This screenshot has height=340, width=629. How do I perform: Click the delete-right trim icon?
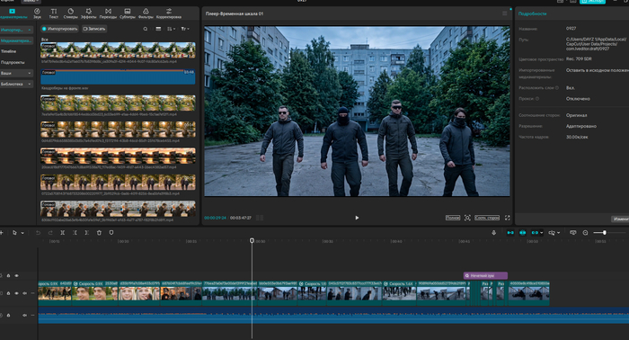point(86,232)
